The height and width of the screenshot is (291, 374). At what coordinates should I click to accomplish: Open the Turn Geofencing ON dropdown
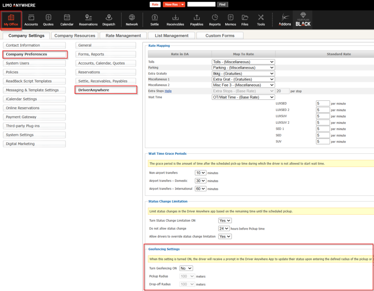(186, 268)
